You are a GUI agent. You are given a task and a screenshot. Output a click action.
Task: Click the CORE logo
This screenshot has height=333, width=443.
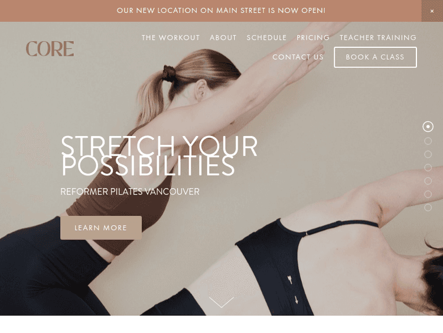point(50,49)
